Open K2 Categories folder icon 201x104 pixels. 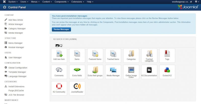click(x=131, y=55)
